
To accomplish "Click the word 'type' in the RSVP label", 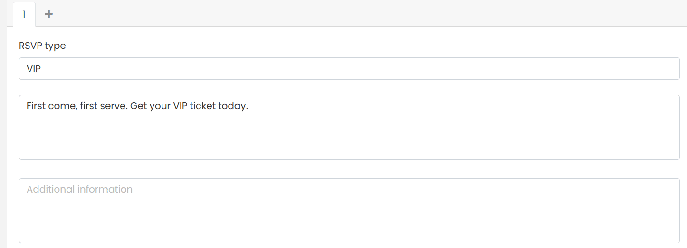I will [55, 46].
